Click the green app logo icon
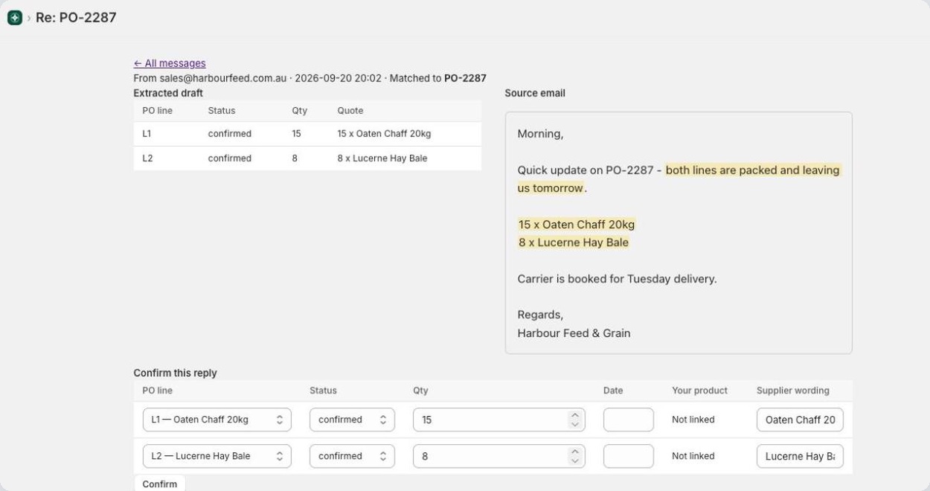 click(x=15, y=17)
